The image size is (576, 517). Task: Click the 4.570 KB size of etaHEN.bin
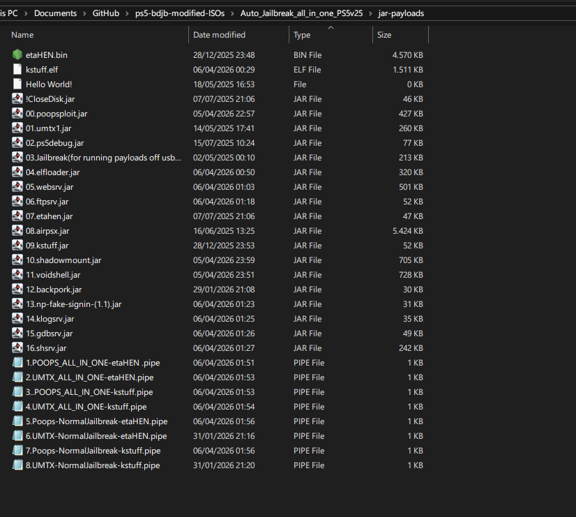pos(408,55)
